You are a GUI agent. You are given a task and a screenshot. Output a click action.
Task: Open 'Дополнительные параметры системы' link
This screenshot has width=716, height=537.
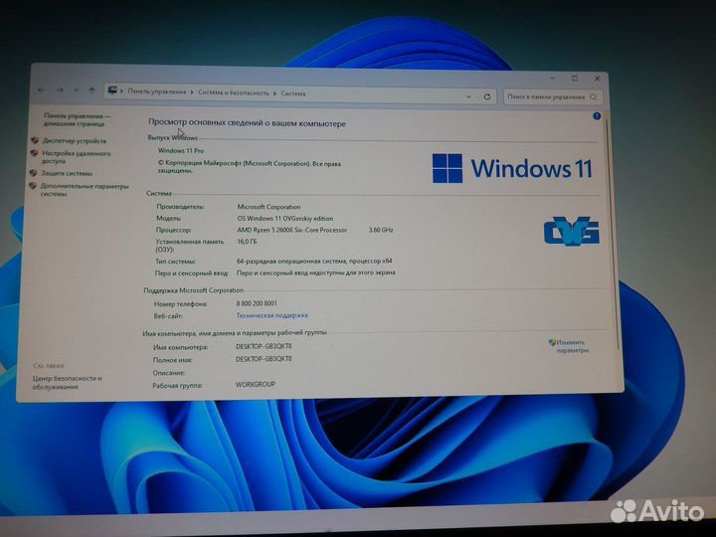pyautogui.click(x=85, y=190)
